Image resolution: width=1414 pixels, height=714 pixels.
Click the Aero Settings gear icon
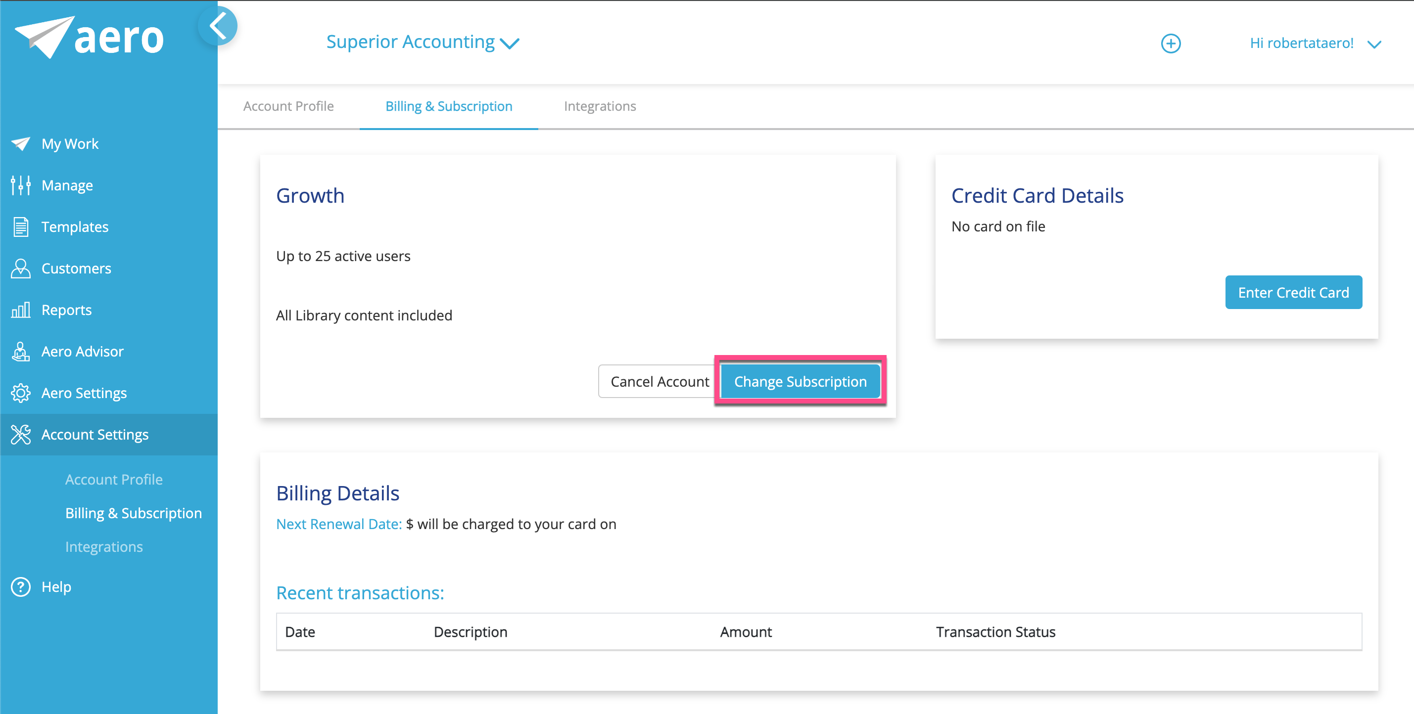click(21, 393)
